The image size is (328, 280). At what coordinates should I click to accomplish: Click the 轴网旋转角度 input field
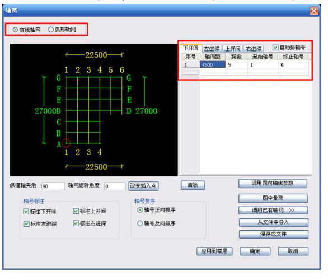click(115, 186)
